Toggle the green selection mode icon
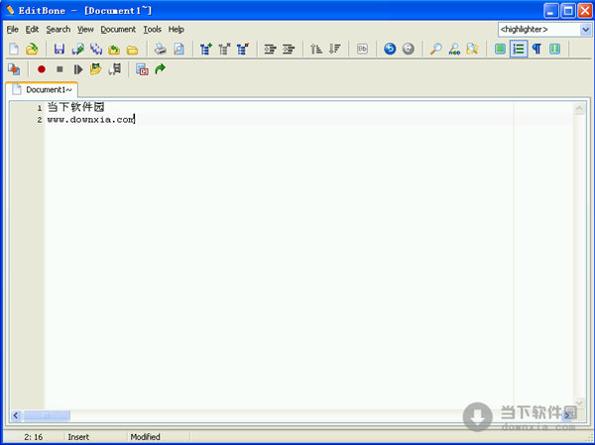The image size is (595, 445). (x=500, y=49)
